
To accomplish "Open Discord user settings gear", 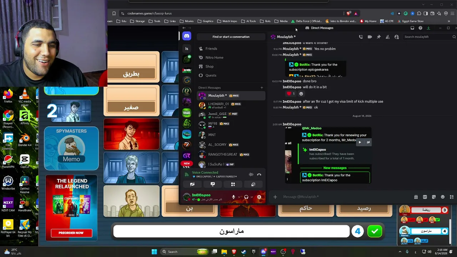I will (x=259, y=197).
